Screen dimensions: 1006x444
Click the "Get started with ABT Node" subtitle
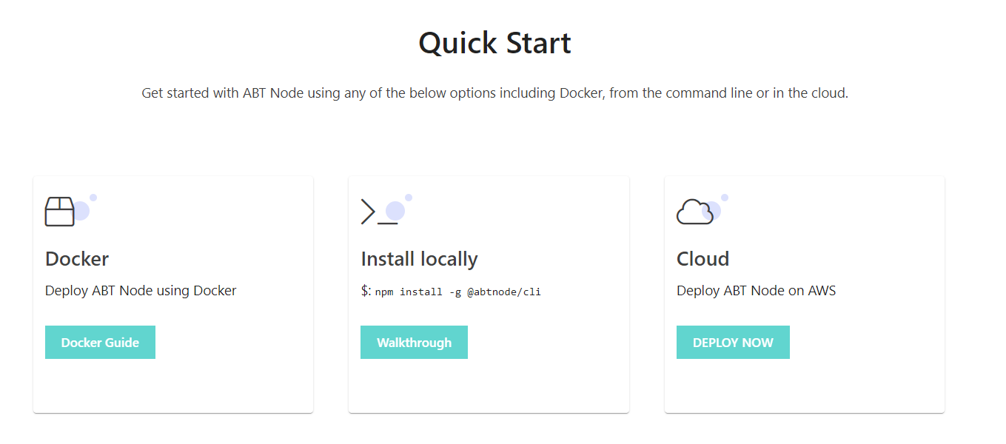tap(494, 94)
